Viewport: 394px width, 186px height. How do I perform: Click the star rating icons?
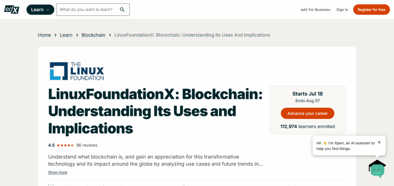coord(65,145)
